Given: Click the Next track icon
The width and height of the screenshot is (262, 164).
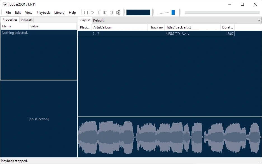Looking at the screenshot, I should 112,12.
